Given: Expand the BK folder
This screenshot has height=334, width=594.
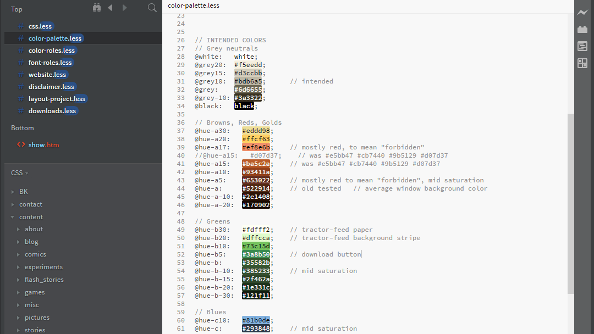Looking at the screenshot, I should pos(13,192).
